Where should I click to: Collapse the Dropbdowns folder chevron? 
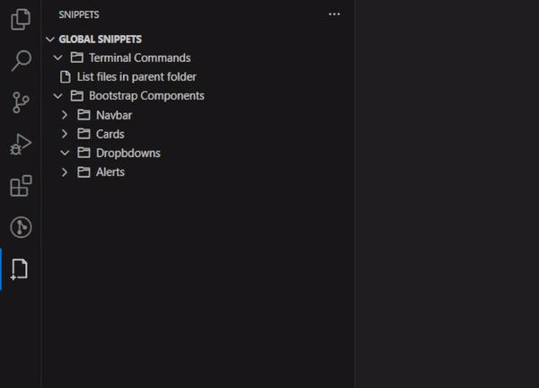pyautogui.click(x=65, y=153)
